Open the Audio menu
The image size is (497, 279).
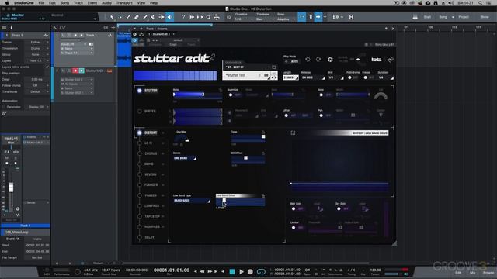pos(106,3)
